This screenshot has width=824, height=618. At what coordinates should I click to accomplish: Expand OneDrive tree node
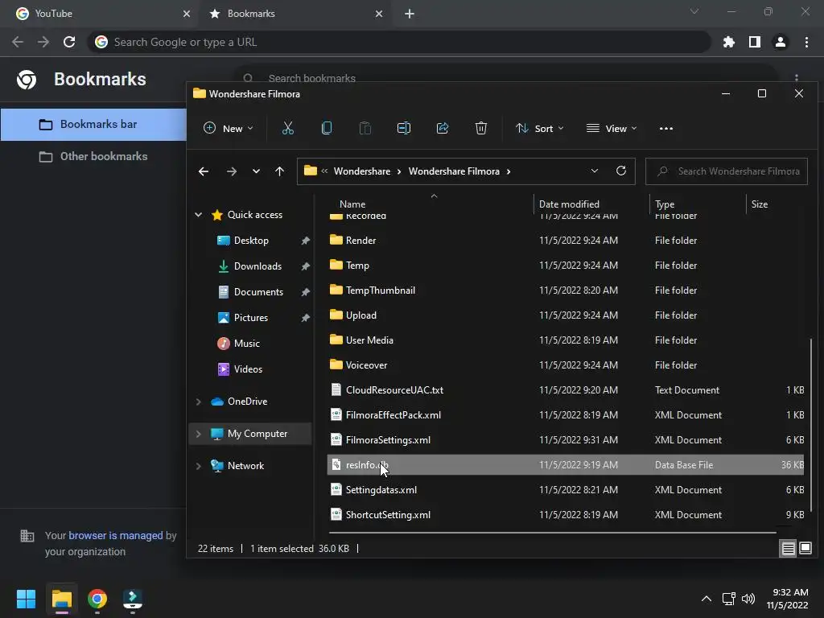click(199, 402)
